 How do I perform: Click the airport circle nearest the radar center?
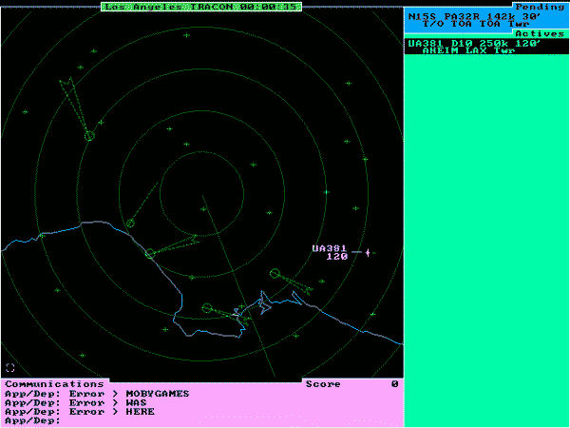[x=131, y=224]
